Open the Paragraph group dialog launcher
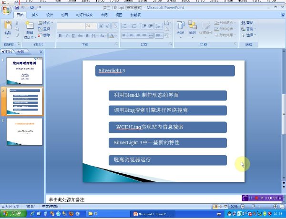 point(171,44)
